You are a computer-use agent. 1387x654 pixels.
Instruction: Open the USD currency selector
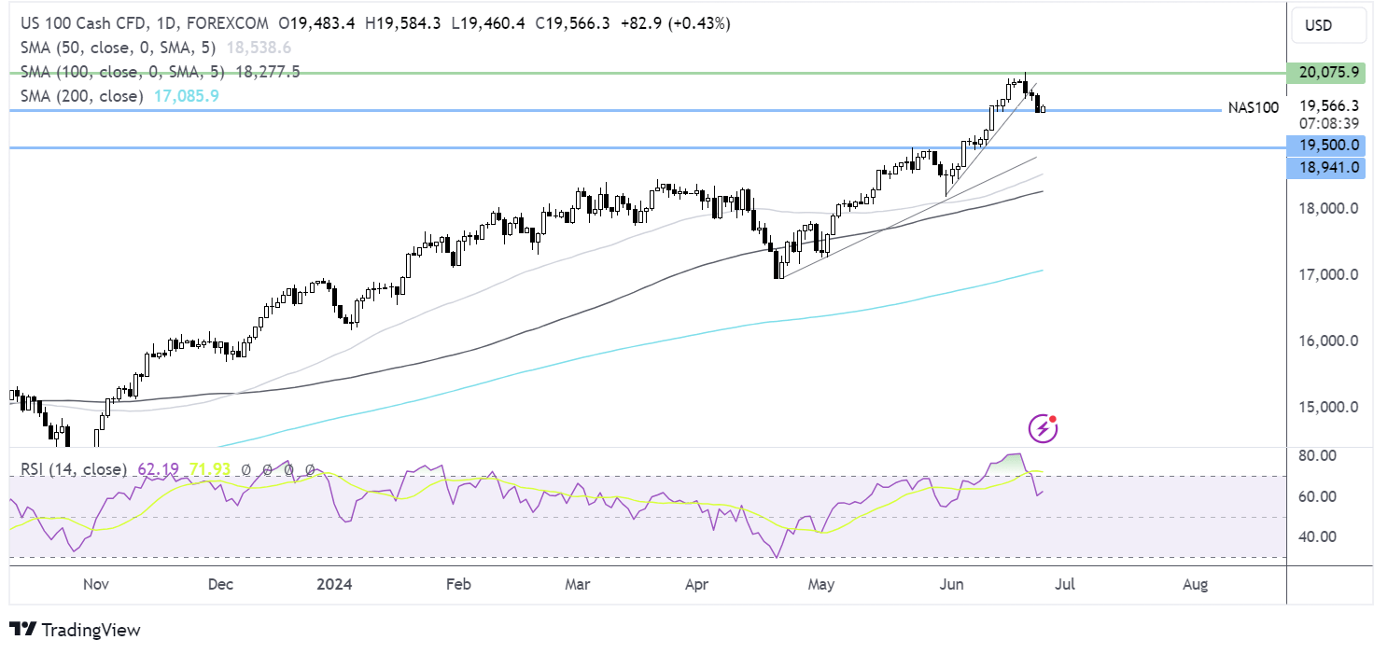[x=1326, y=25]
